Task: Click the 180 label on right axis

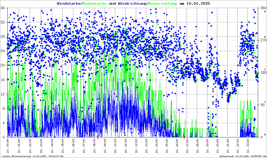Action: pyautogui.click(x=263, y=73)
